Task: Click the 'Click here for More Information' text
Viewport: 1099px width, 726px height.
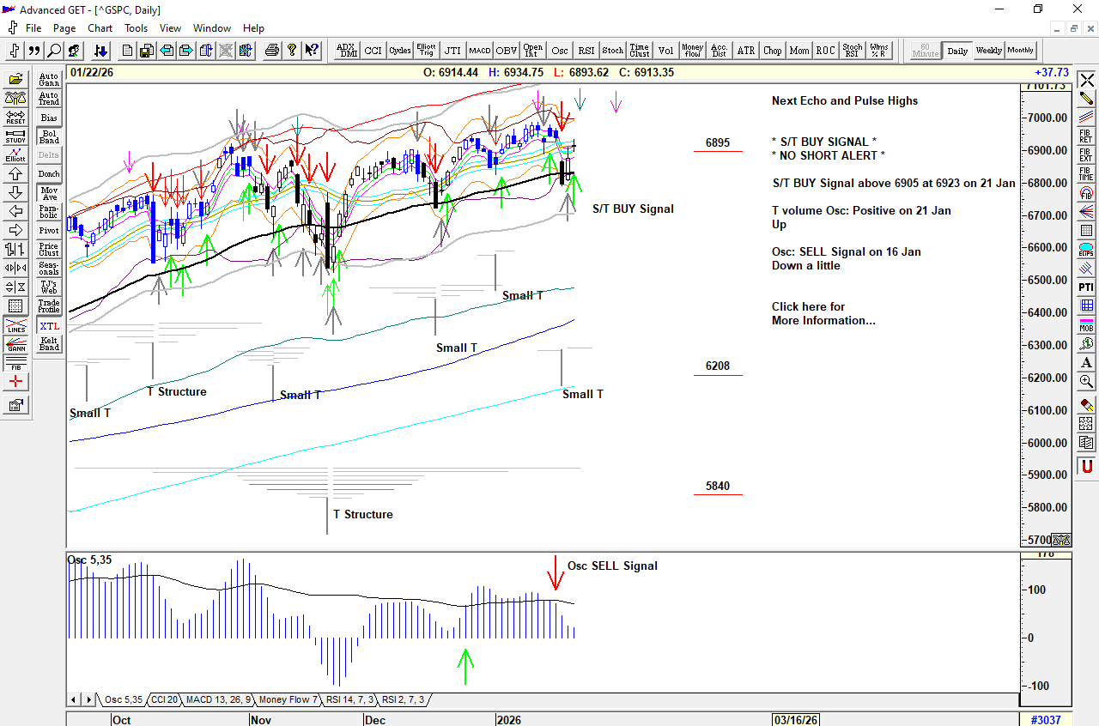Action: pos(823,313)
